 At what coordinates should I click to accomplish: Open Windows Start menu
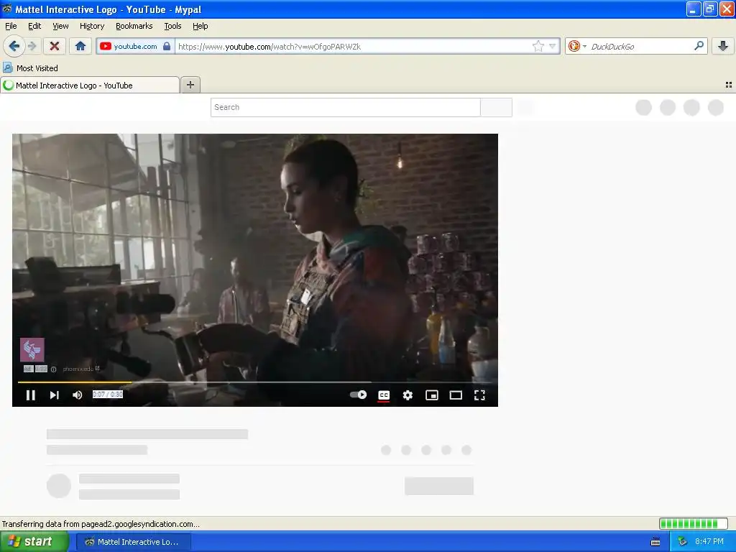point(34,541)
